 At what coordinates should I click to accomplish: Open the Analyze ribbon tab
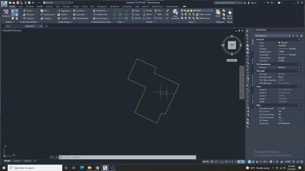49,6
